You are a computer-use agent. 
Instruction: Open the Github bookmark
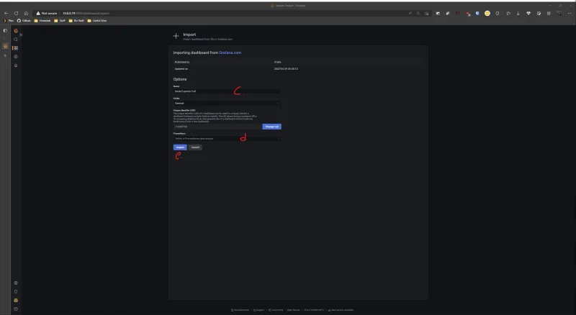[x=24, y=21]
